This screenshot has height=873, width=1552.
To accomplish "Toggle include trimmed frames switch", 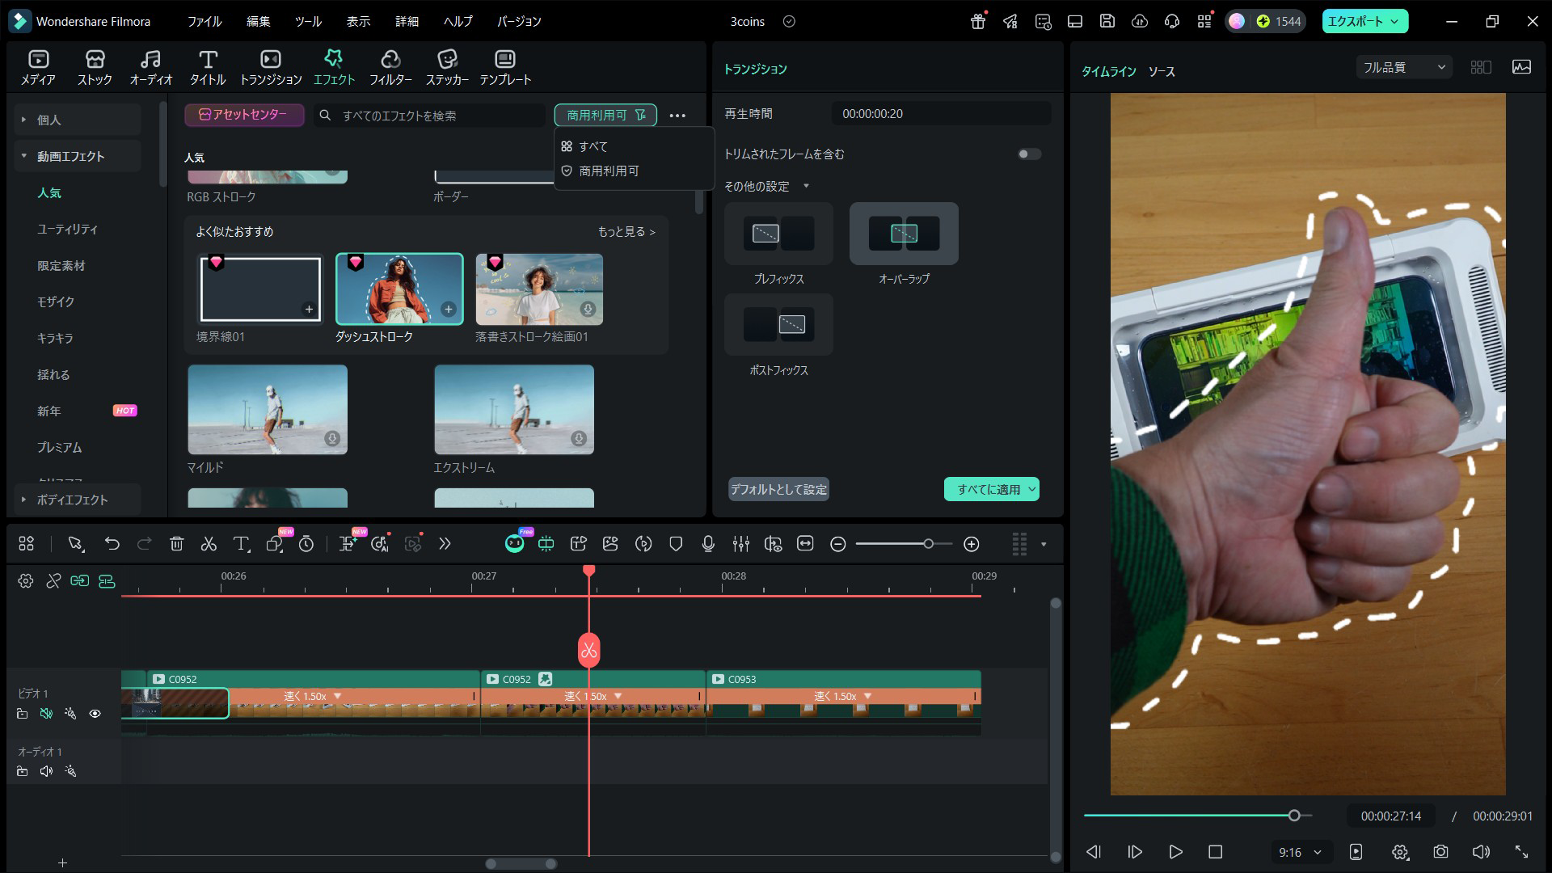I will coord(1028,154).
